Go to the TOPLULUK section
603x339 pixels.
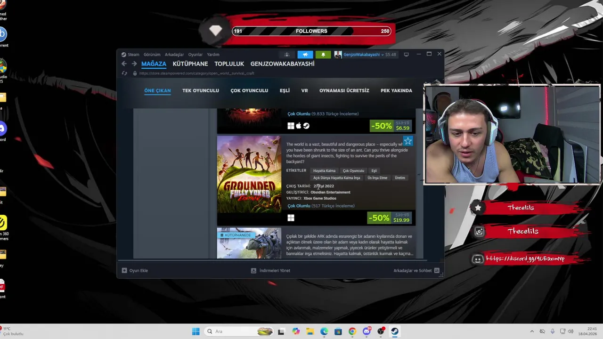(x=229, y=64)
